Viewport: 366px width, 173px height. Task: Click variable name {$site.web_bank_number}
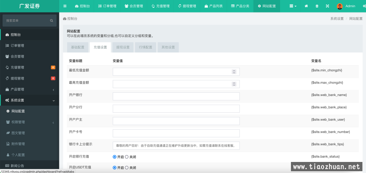click(331, 132)
